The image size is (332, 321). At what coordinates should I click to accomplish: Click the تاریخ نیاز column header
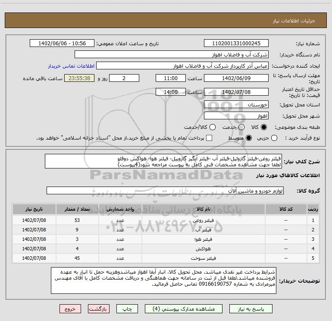click(x=34, y=209)
